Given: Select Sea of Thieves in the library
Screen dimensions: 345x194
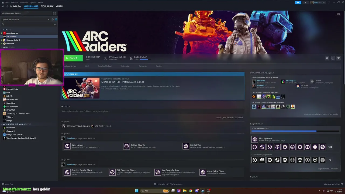Looking at the screenshot, I should pos(12,107).
